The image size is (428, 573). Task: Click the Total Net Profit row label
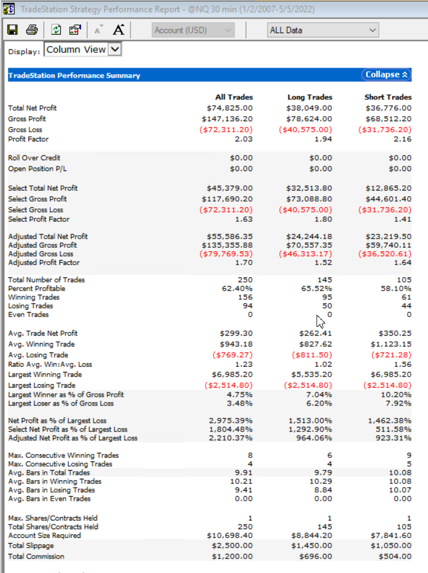(x=32, y=108)
